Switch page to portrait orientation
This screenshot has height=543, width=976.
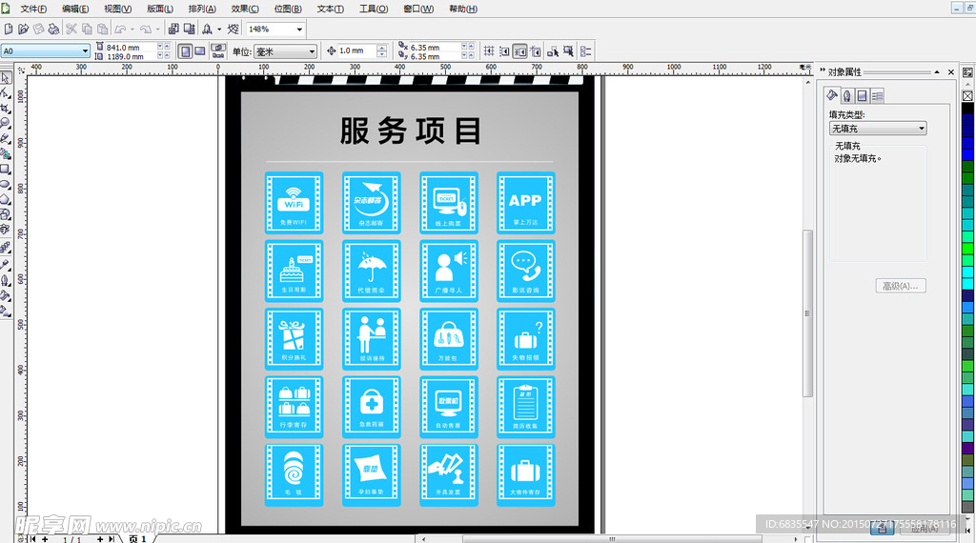(186, 50)
